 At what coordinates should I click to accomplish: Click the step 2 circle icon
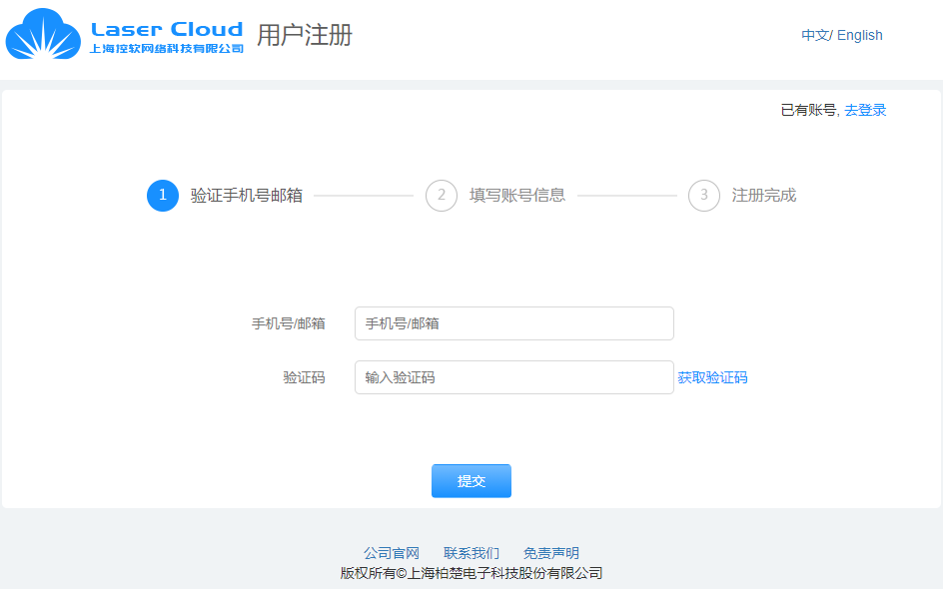tap(442, 196)
